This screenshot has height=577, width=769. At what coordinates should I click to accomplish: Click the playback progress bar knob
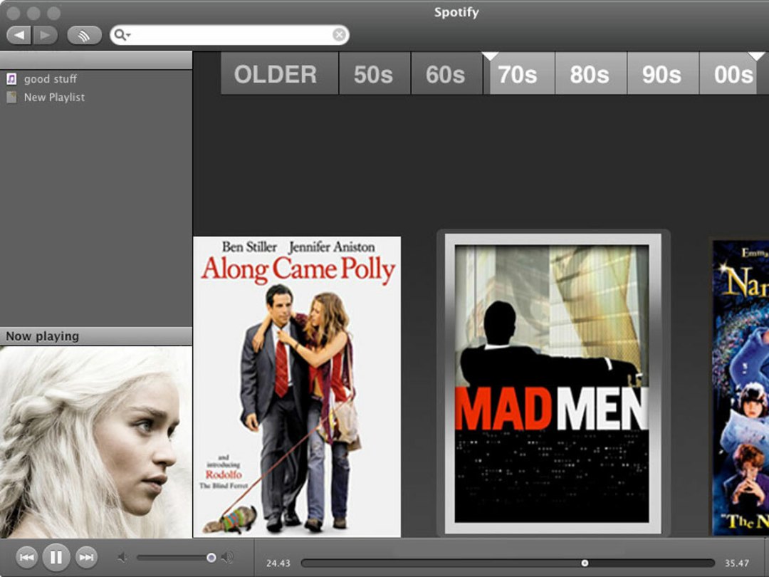585,563
